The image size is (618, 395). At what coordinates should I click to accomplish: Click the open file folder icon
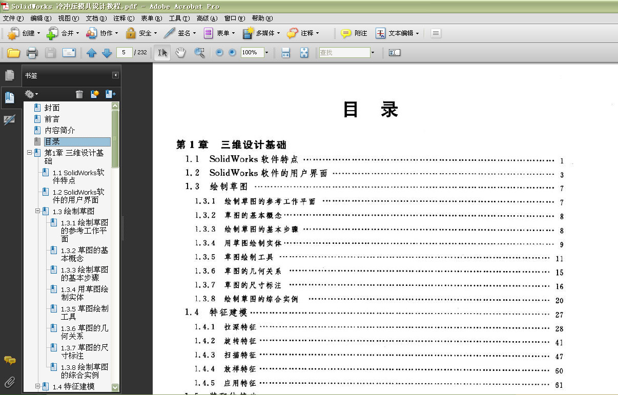[x=13, y=53]
